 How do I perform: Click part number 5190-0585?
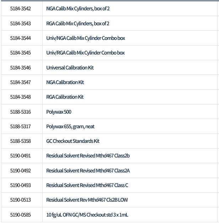(20, 215)
